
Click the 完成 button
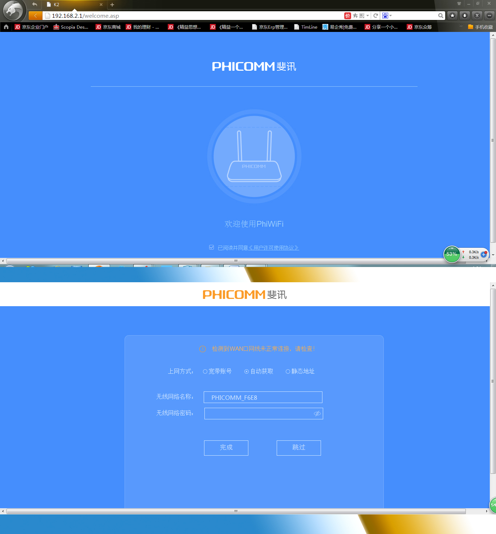[226, 448]
